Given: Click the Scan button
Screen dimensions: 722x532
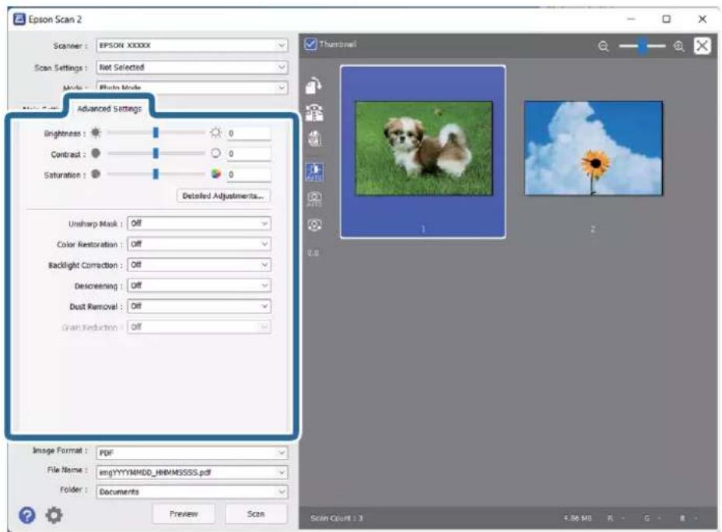Looking at the screenshot, I should [256, 514].
